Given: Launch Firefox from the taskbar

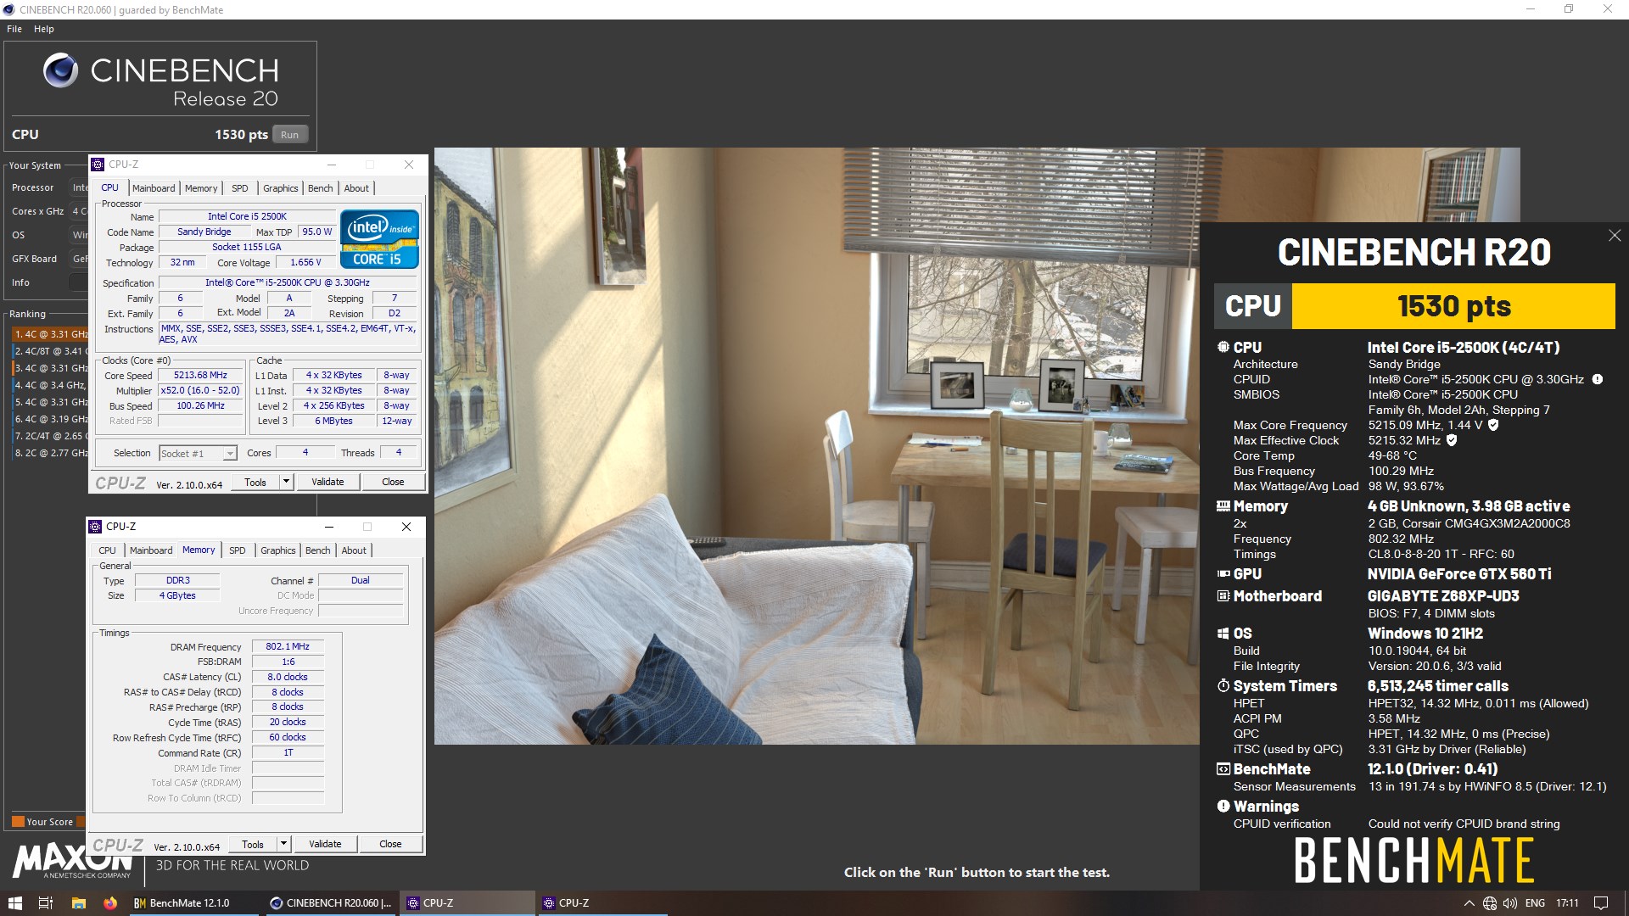Looking at the screenshot, I should [x=109, y=903].
